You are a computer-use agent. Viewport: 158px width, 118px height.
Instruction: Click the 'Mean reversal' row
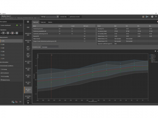64,39
